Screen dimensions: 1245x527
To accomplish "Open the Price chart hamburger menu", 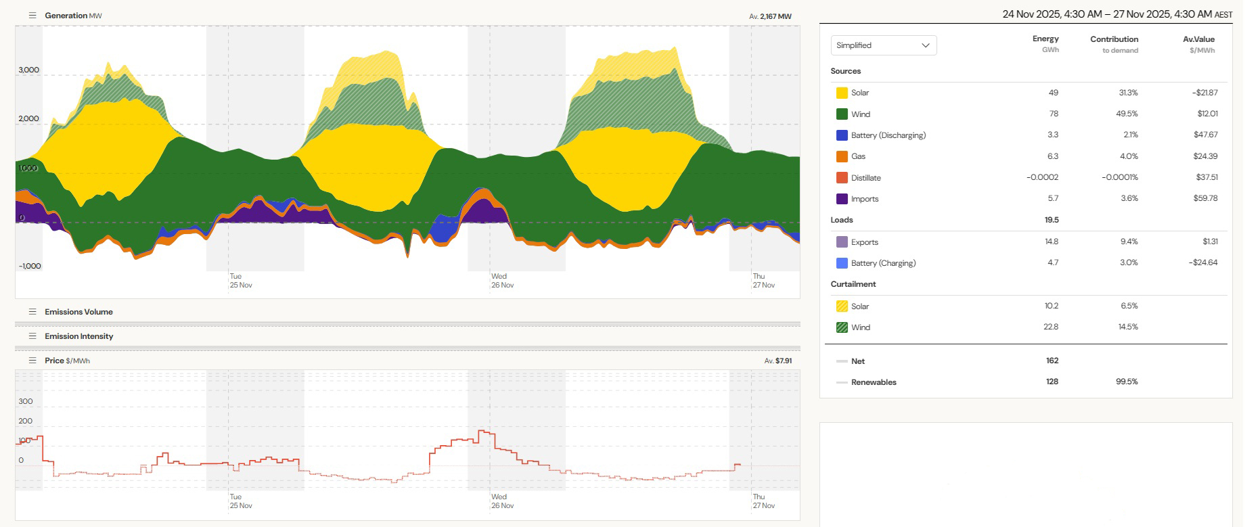I will (32, 361).
